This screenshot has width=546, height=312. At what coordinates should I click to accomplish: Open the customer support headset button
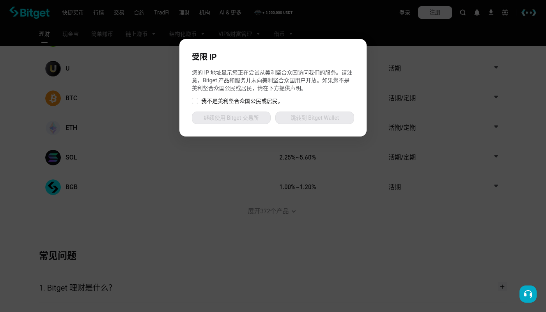[528, 294]
